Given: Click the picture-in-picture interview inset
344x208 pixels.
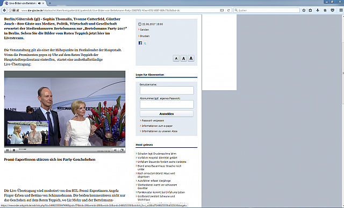Looking at the screenshot, I should pyautogui.click(x=28, y=133).
